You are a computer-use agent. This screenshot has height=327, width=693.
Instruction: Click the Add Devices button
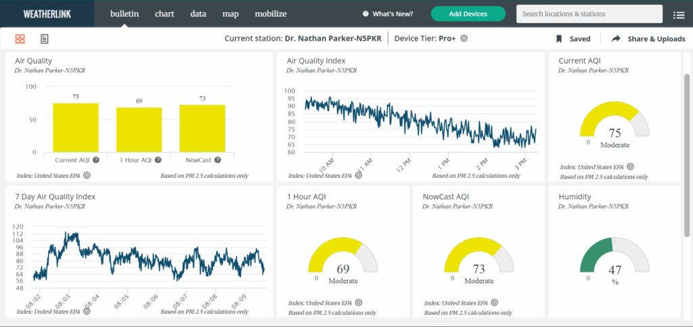click(468, 14)
